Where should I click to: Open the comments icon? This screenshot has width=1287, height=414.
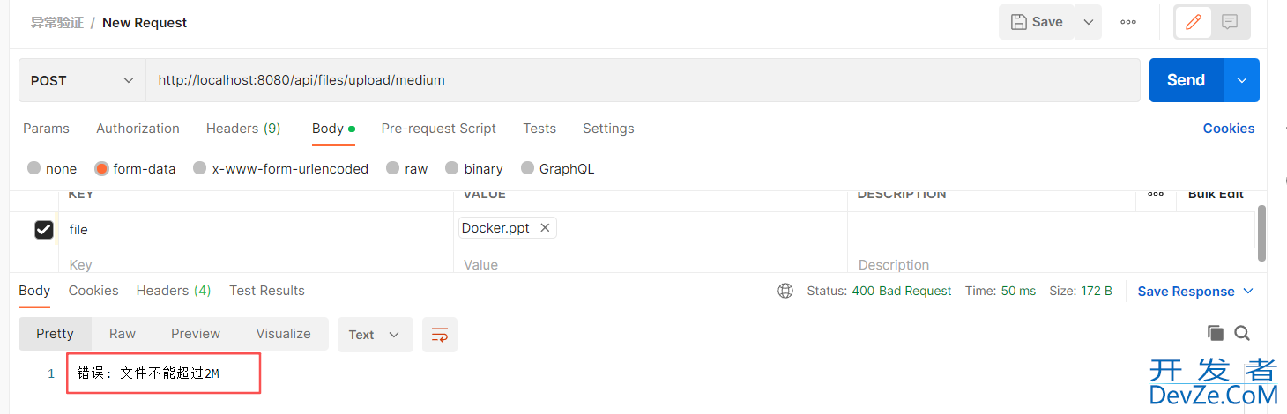click(1230, 22)
